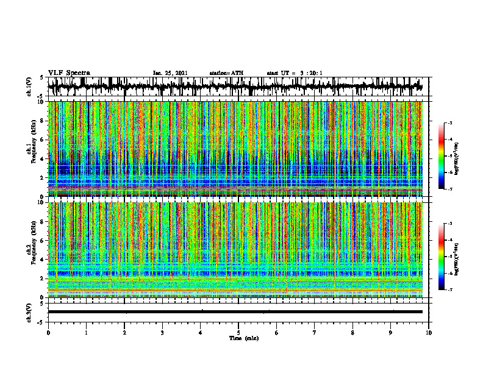Click the ch.1 spectrogram panel
The height and width of the screenshot is (373, 483).
(x=235, y=149)
